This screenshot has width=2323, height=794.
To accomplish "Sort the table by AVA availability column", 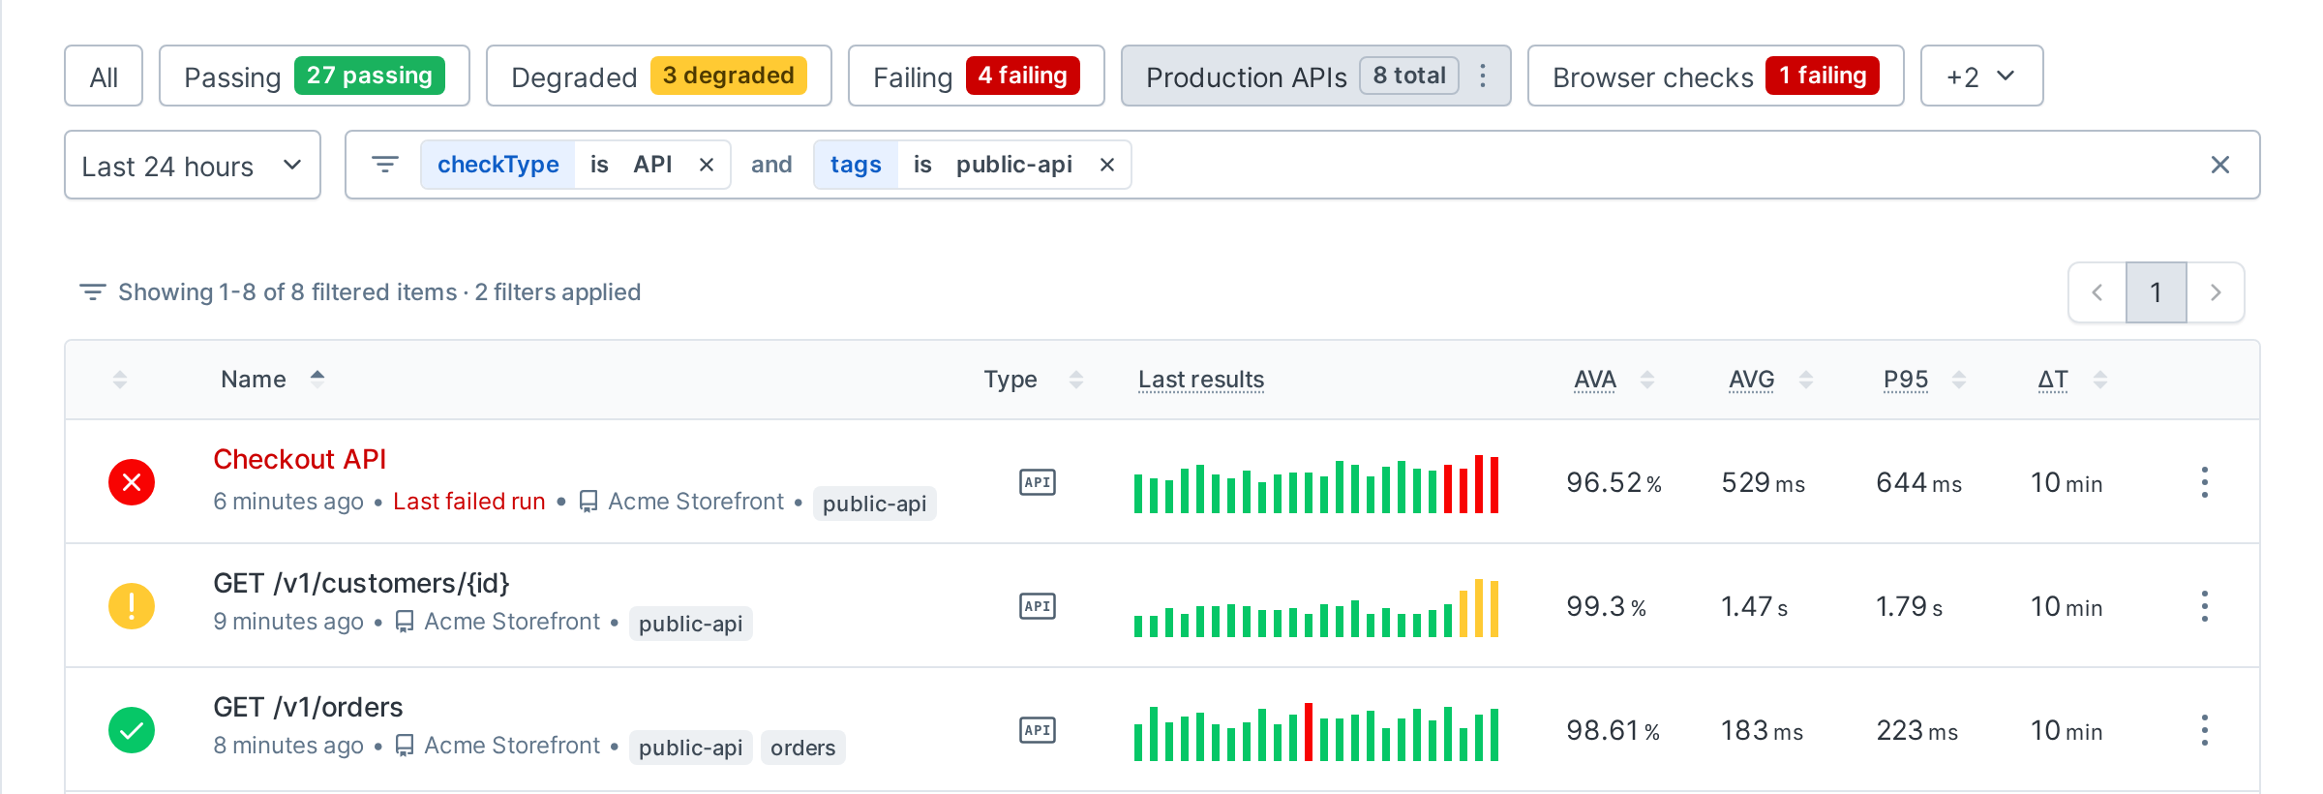I will pos(1614,379).
